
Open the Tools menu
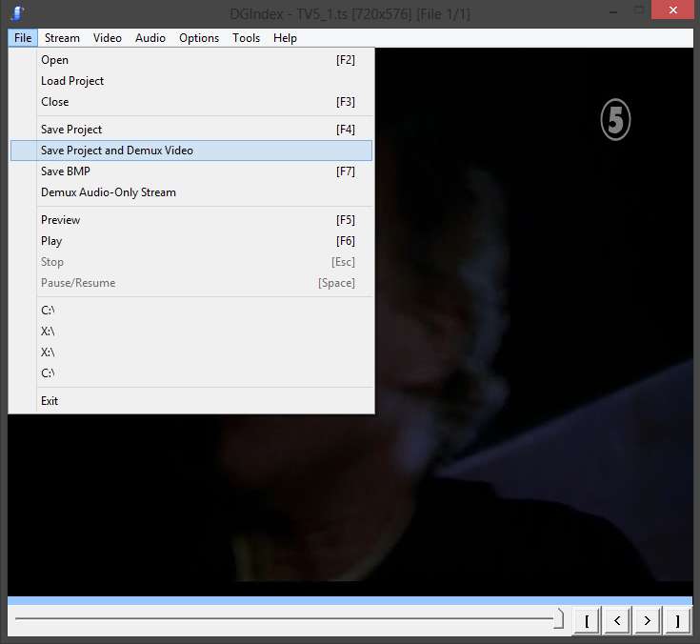point(246,38)
